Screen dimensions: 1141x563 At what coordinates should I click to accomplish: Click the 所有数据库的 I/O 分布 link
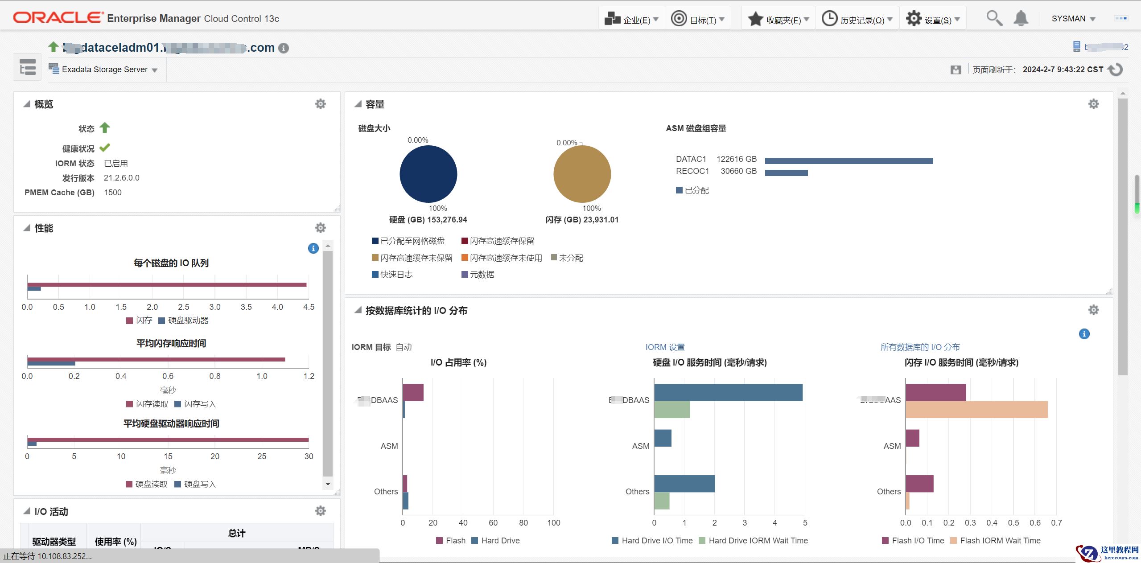[x=920, y=347]
